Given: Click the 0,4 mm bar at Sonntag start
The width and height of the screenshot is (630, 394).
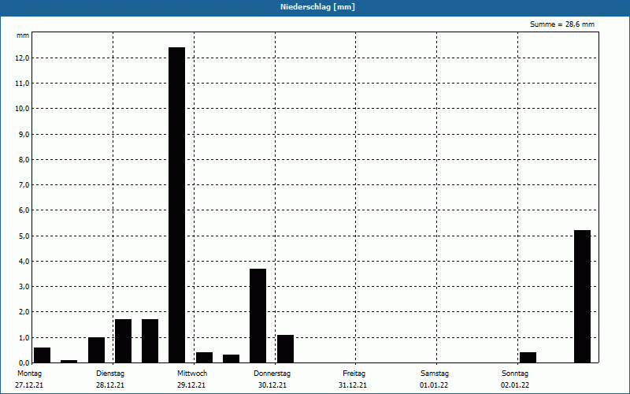Looking at the screenshot, I should click(528, 358).
